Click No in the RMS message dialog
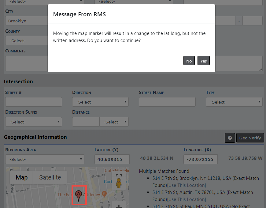266x208 pixels. (x=189, y=61)
